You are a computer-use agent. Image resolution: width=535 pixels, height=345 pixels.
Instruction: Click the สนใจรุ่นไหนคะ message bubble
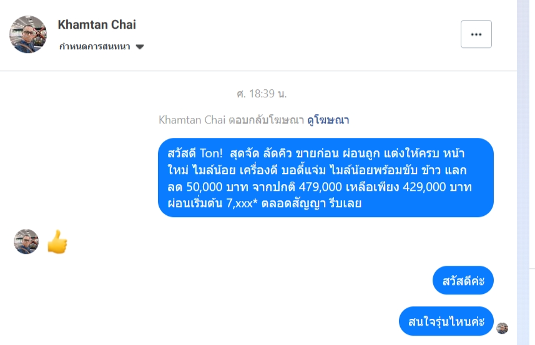[446, 322]
